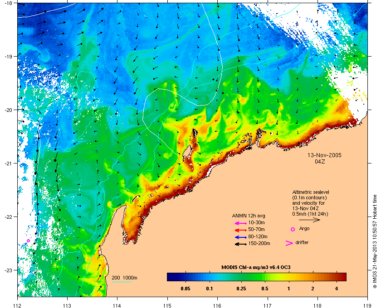Click longitude axis label 118

click(x=317, y=305)
